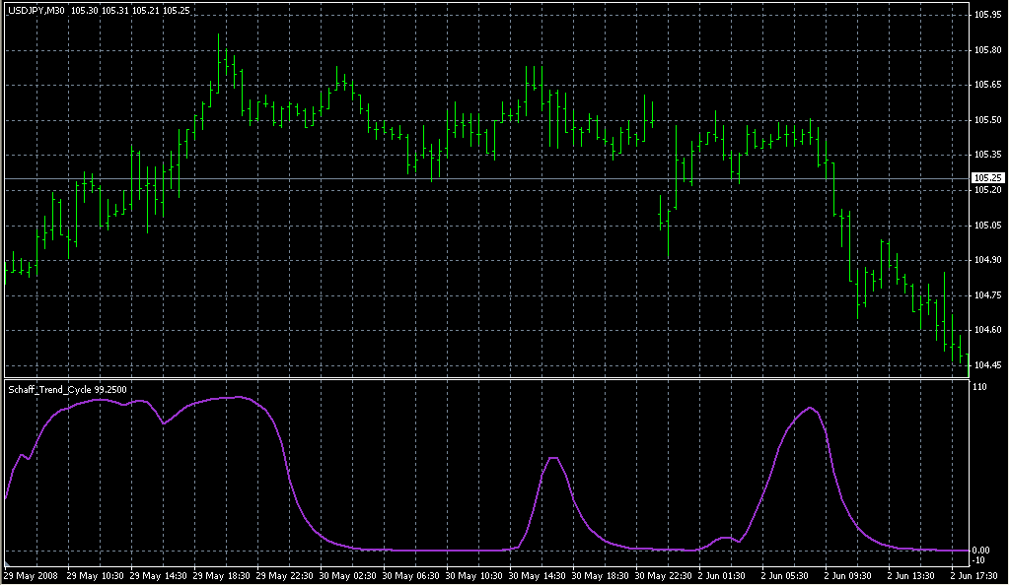This screenshot has width=1010, height=585.
Task: Click the 104.45 price axis label
Action: tap(987, 365)
